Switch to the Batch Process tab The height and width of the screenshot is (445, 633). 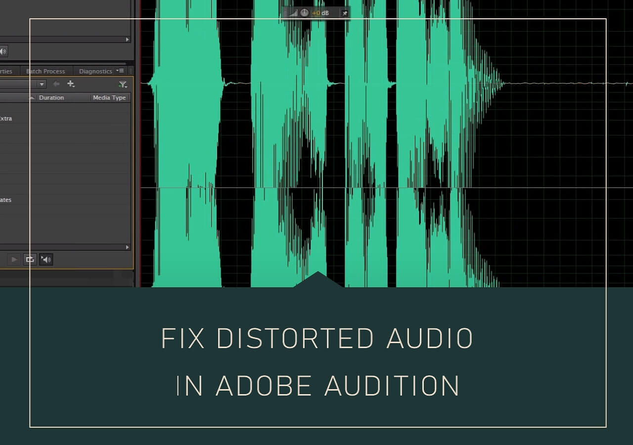45,71
